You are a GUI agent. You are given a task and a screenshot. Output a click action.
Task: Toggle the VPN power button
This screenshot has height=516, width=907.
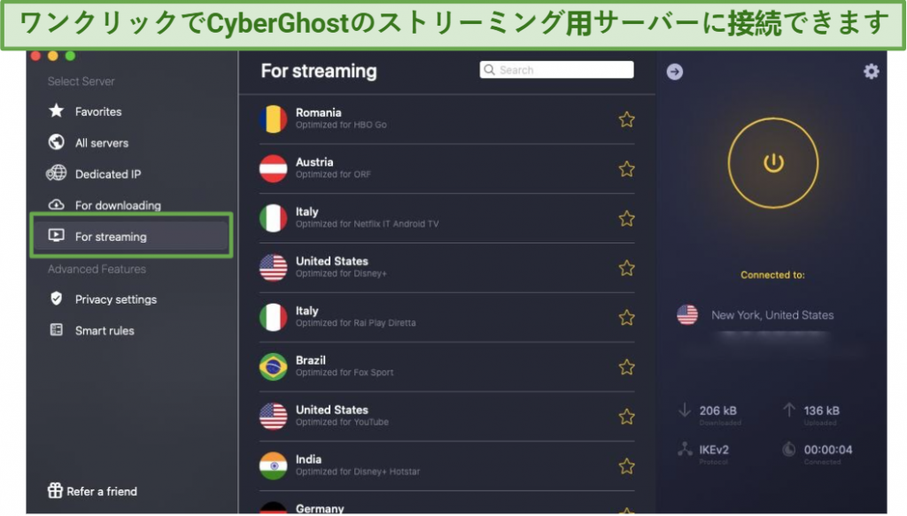pyautogui.click(x=772, y=163)
